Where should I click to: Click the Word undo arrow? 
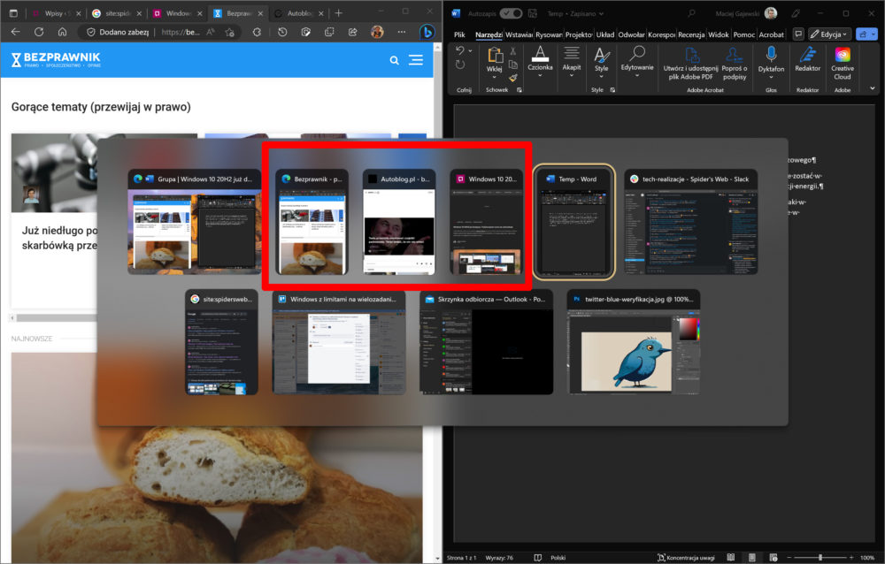(x=460, y=50)
